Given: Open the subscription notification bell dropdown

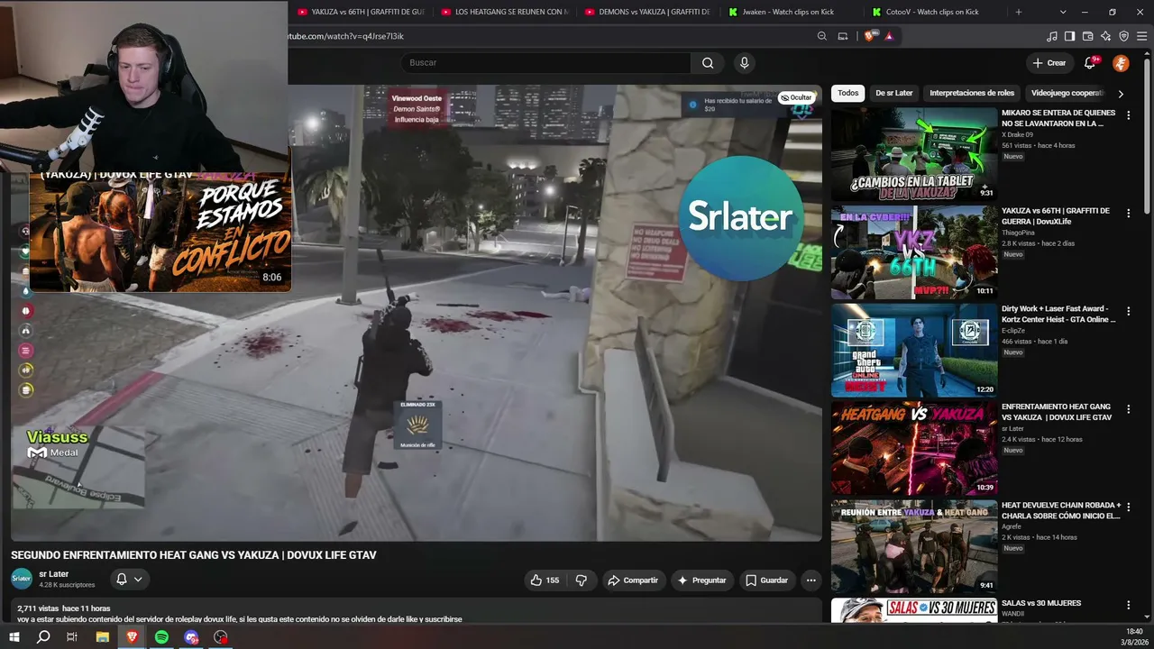Looking at the screenshot, I should click(x=129, y=580).
